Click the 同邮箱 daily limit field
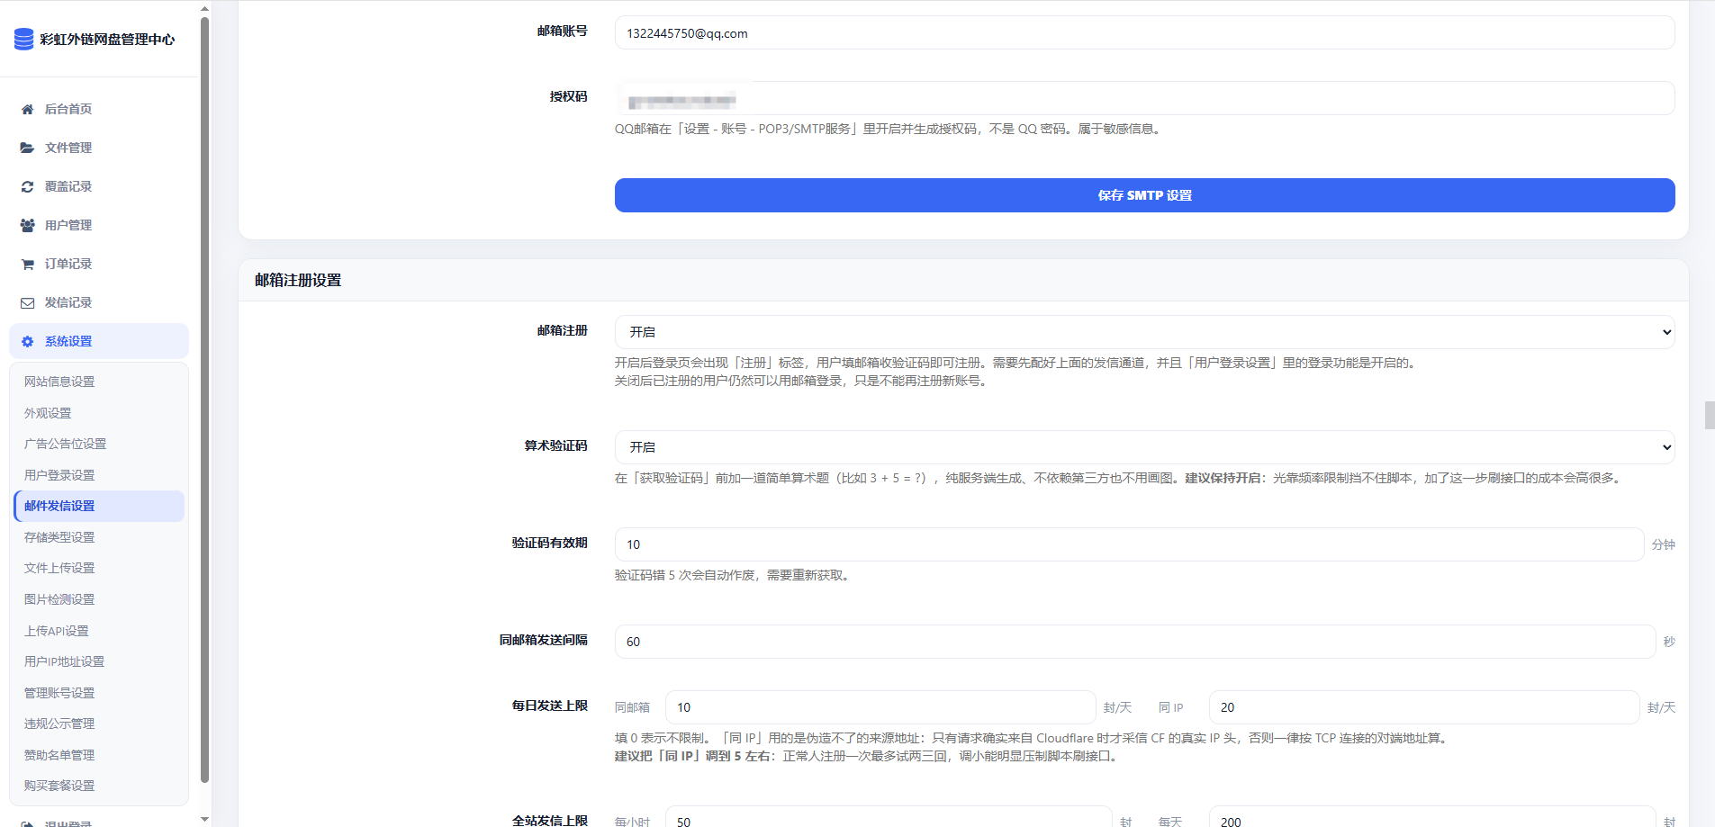Screen dimensions: 1715x827 (880, 707)
